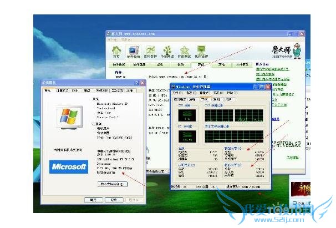Click the process count in Task Manager status bar
The width and height of the screenshot is (336, 228).
[x=179, y=187]
